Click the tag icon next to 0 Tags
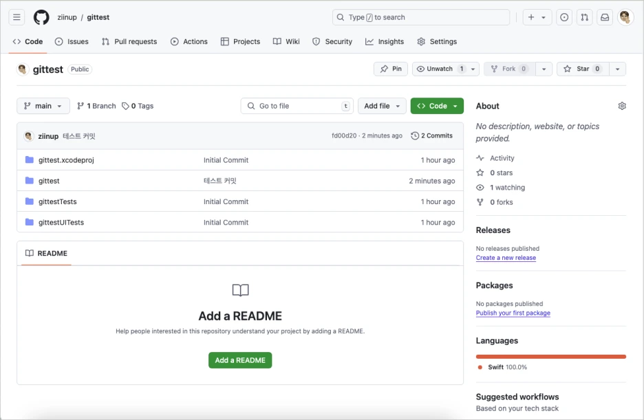644x420 pixels. tap(125, 106)
